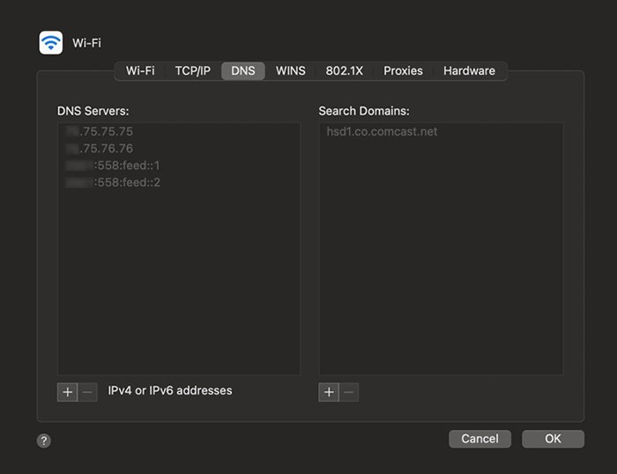Switch to the Hardware tab

coord(469,70)
